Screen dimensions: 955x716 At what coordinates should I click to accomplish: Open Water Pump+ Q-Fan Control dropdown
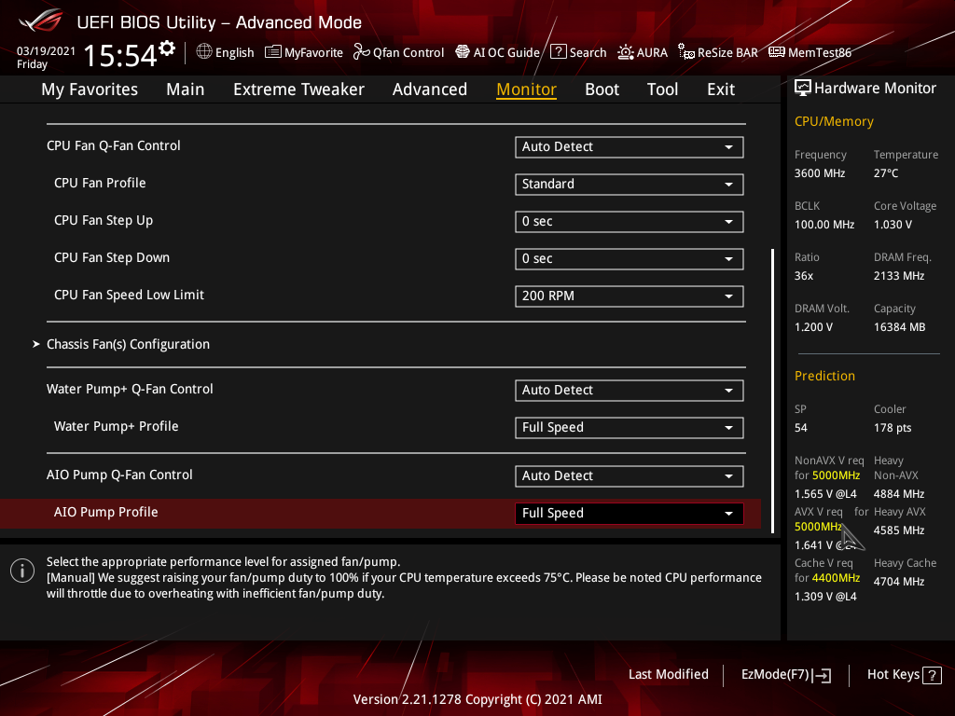pyautogui.click(x=630, y=391)
